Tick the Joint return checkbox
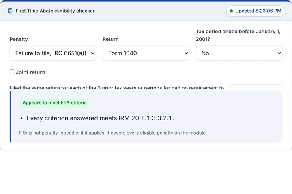 [x=12, y=72]
